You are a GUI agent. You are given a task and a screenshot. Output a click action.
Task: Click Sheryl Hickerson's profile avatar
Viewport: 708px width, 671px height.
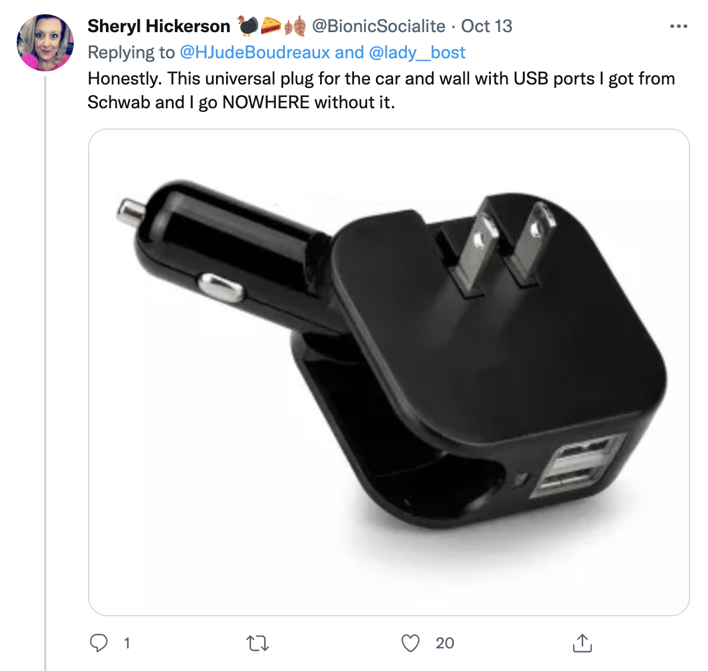tap(45, 43)
